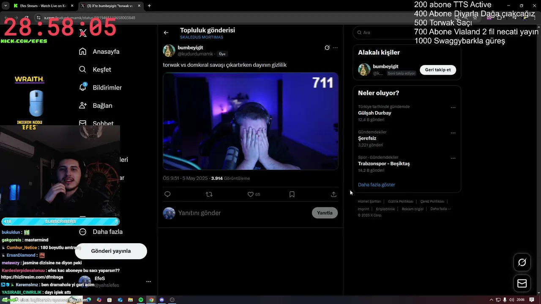The image size is (541, 304).
Task: Open the browser Extensions puzzle icon
Action: (x=499, y=18)
